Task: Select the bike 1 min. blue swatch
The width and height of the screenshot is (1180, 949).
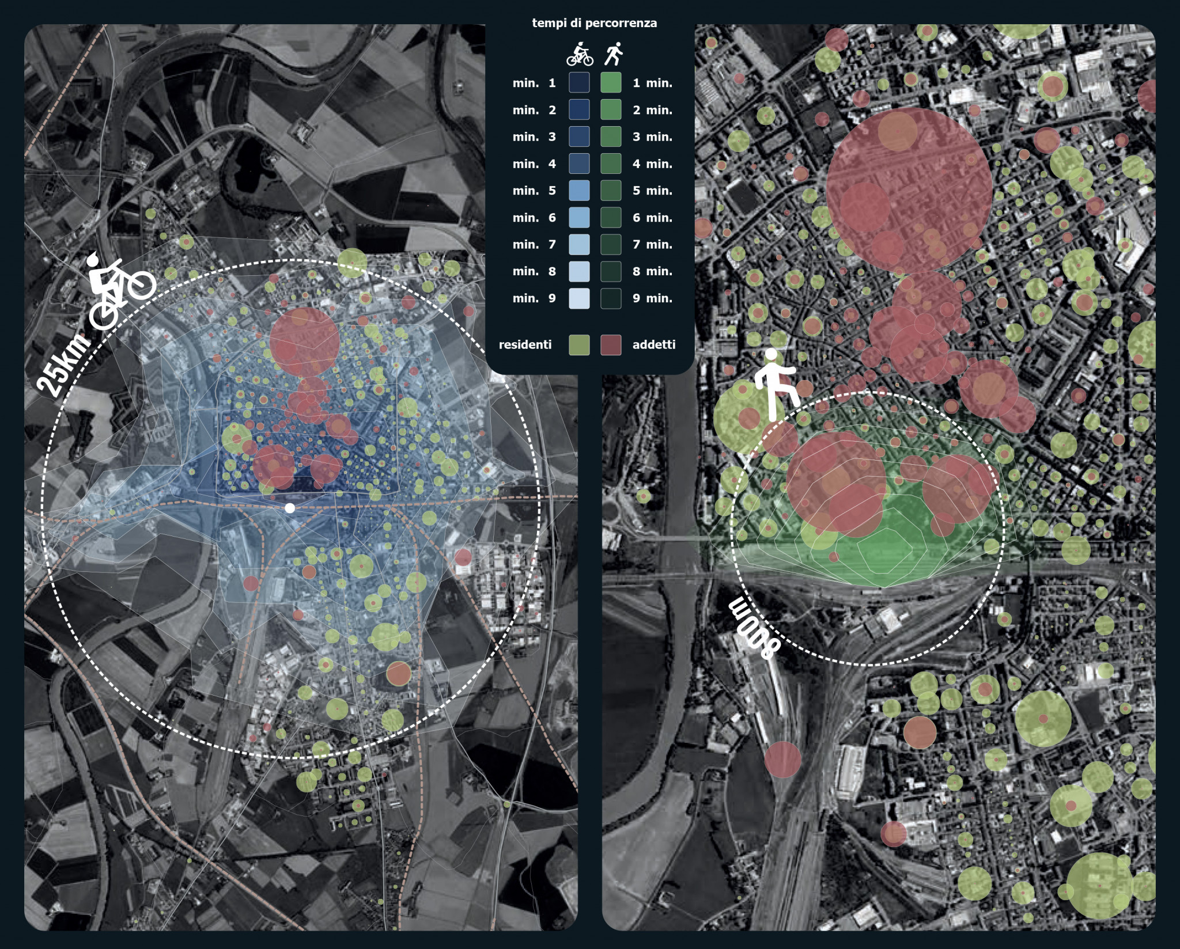Action: (x=579, y=82)
